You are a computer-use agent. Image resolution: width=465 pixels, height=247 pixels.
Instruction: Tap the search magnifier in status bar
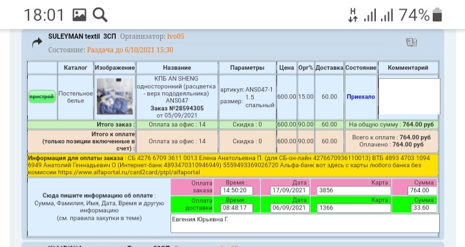pyautogui.click(x=100, y=15)
